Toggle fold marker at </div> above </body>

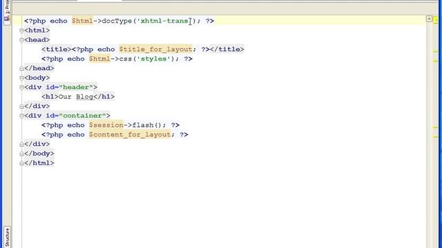tap(21, 144)
